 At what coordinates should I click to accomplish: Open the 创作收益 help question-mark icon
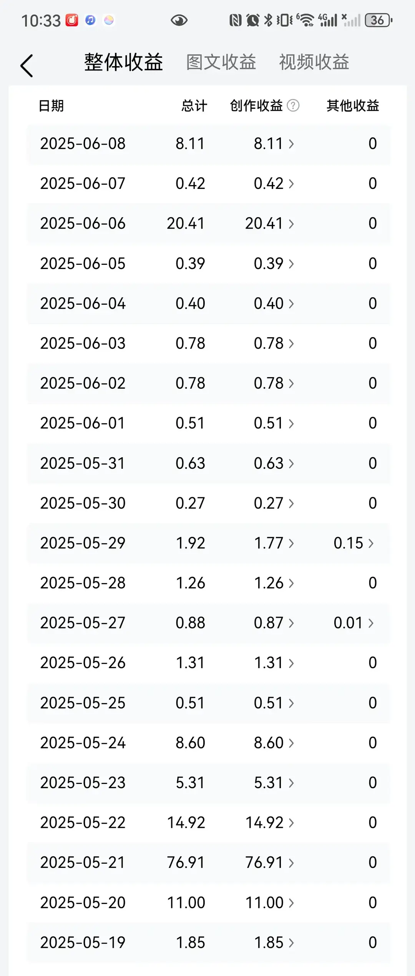293,105
